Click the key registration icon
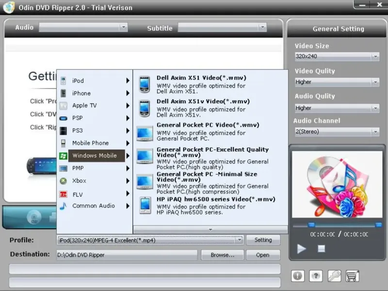The height and width of the screenshot is (291, 388). (334, 275)
